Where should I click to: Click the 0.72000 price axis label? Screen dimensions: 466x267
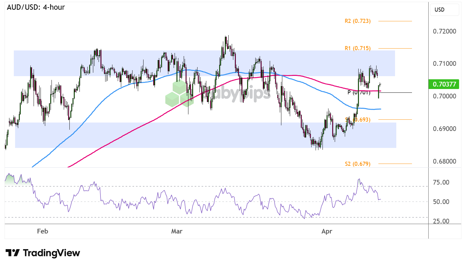point(444,31)
